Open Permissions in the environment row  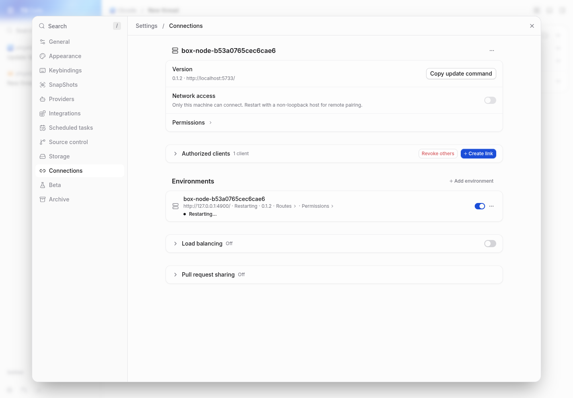[318, 206]
